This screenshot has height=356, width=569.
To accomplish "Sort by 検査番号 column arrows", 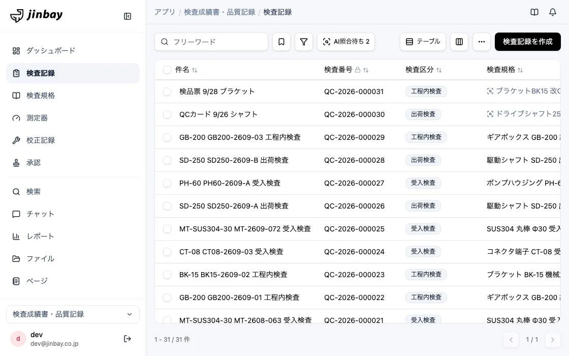I will tap(366, 70).
